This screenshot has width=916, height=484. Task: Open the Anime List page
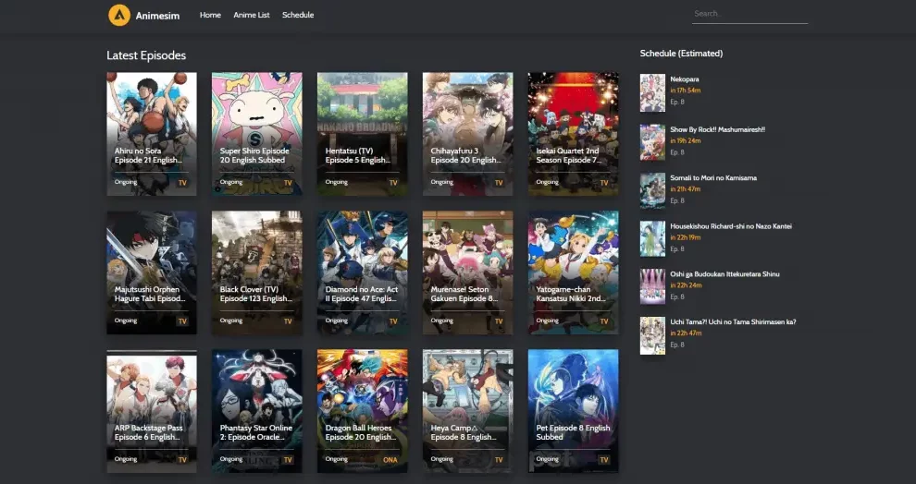pos(252,15)
